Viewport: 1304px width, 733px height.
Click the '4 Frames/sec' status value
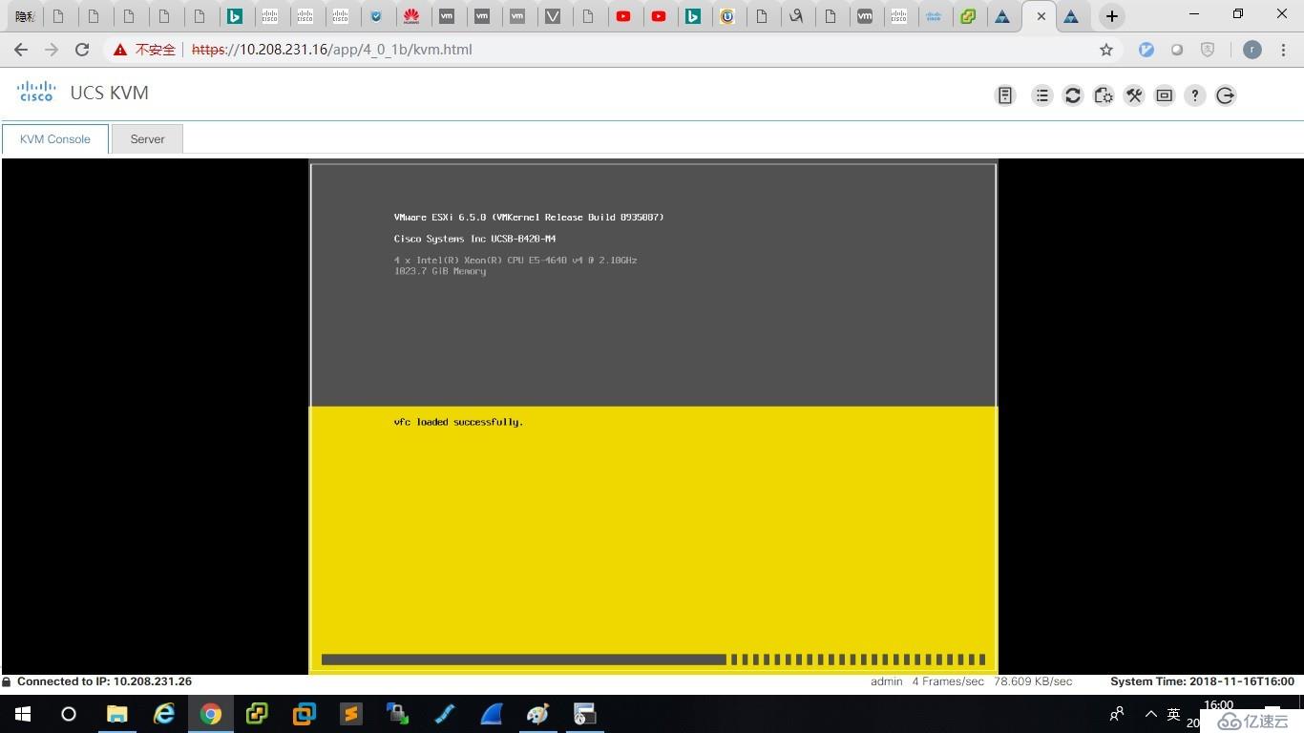click(x=948, y=681)
